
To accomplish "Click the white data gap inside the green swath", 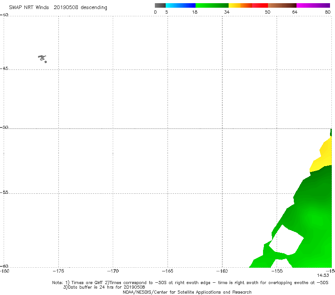I will [x=286, y=240].
